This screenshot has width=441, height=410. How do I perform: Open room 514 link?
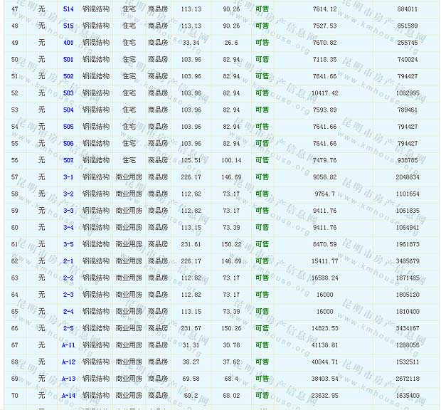pos(68,9)
